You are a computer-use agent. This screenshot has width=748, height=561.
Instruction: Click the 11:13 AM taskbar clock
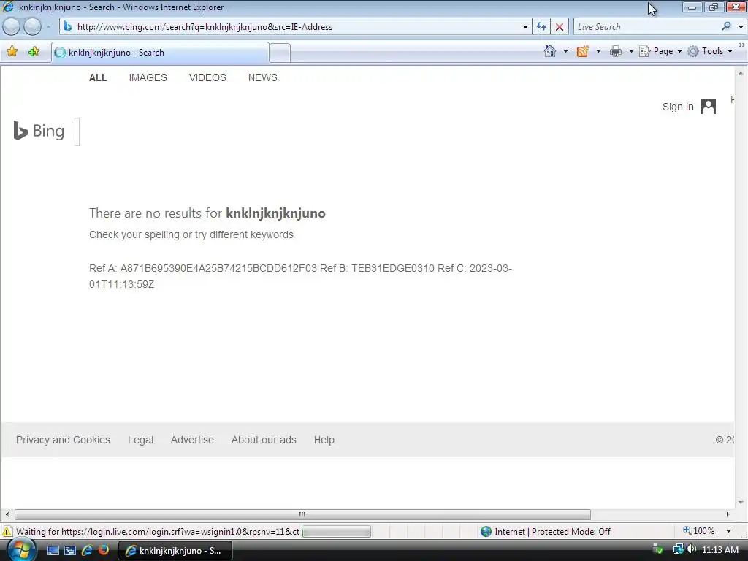coord(720,550)
